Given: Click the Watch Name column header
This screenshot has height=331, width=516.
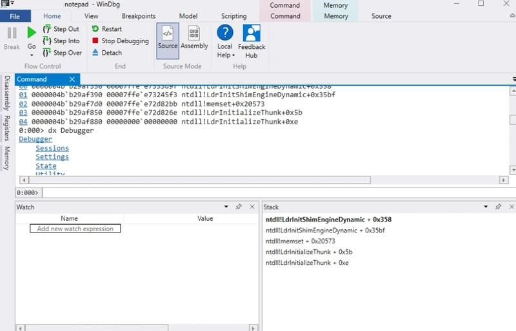Looking at the screenshot, I should coord(69,218).
